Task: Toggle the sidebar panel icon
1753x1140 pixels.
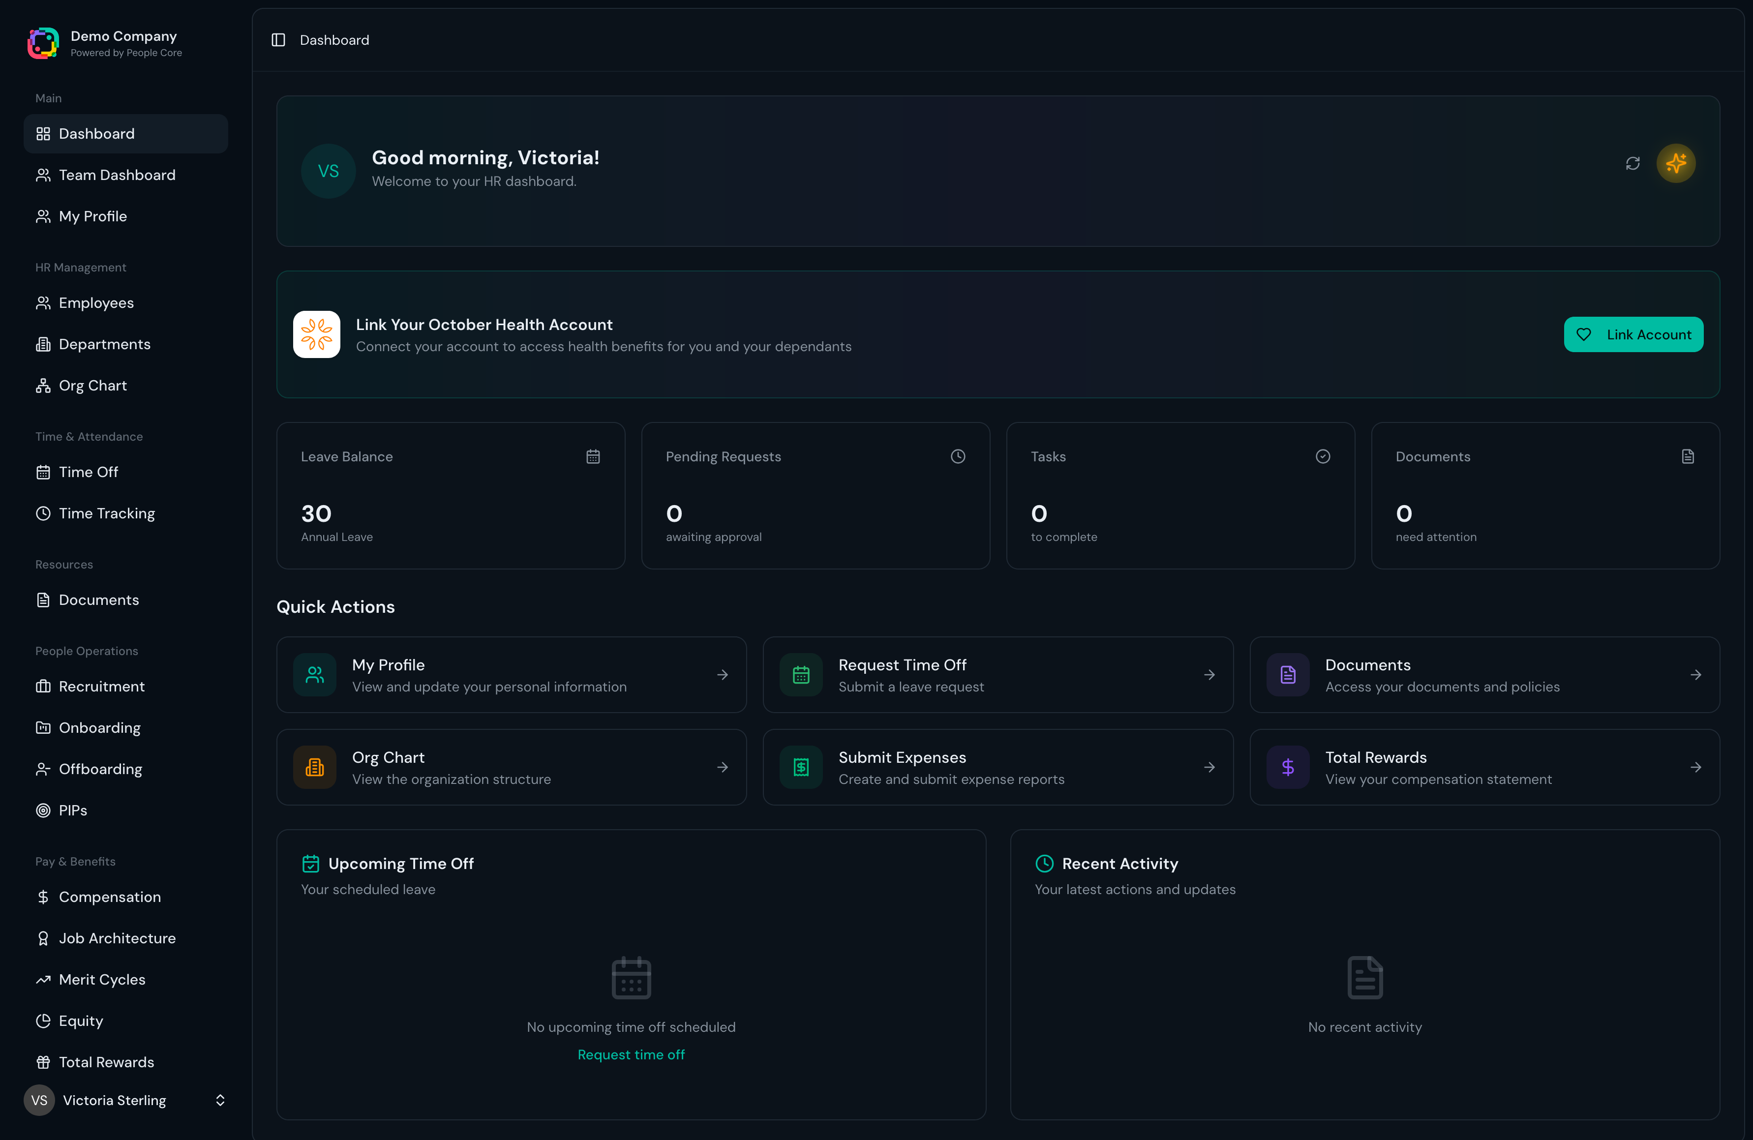Action: [x=278, y=40]
